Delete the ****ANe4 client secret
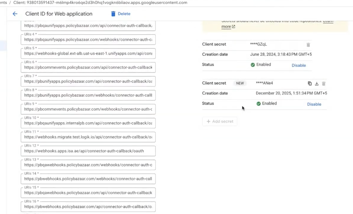The image size is (353, 214). pyautogui.click(x=324, y=83)
